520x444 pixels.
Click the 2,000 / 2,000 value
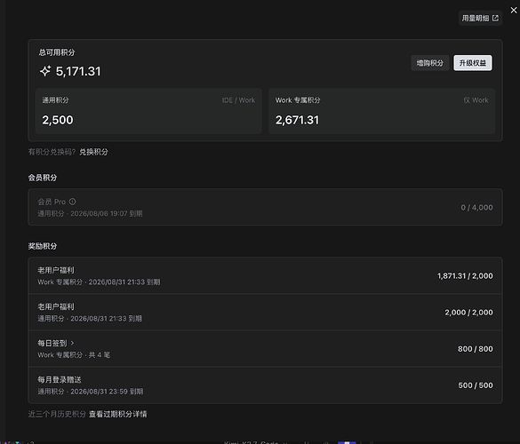(468, 312)
